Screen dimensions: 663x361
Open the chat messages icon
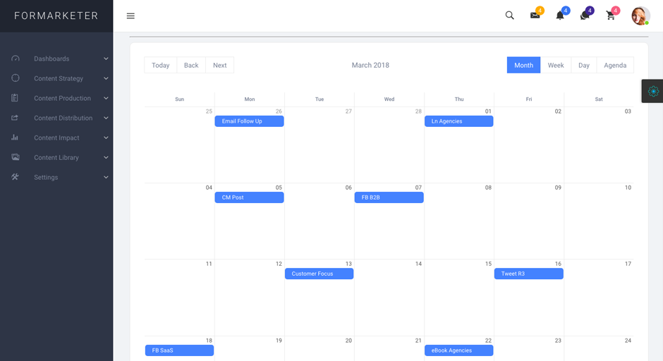point(585,16)
